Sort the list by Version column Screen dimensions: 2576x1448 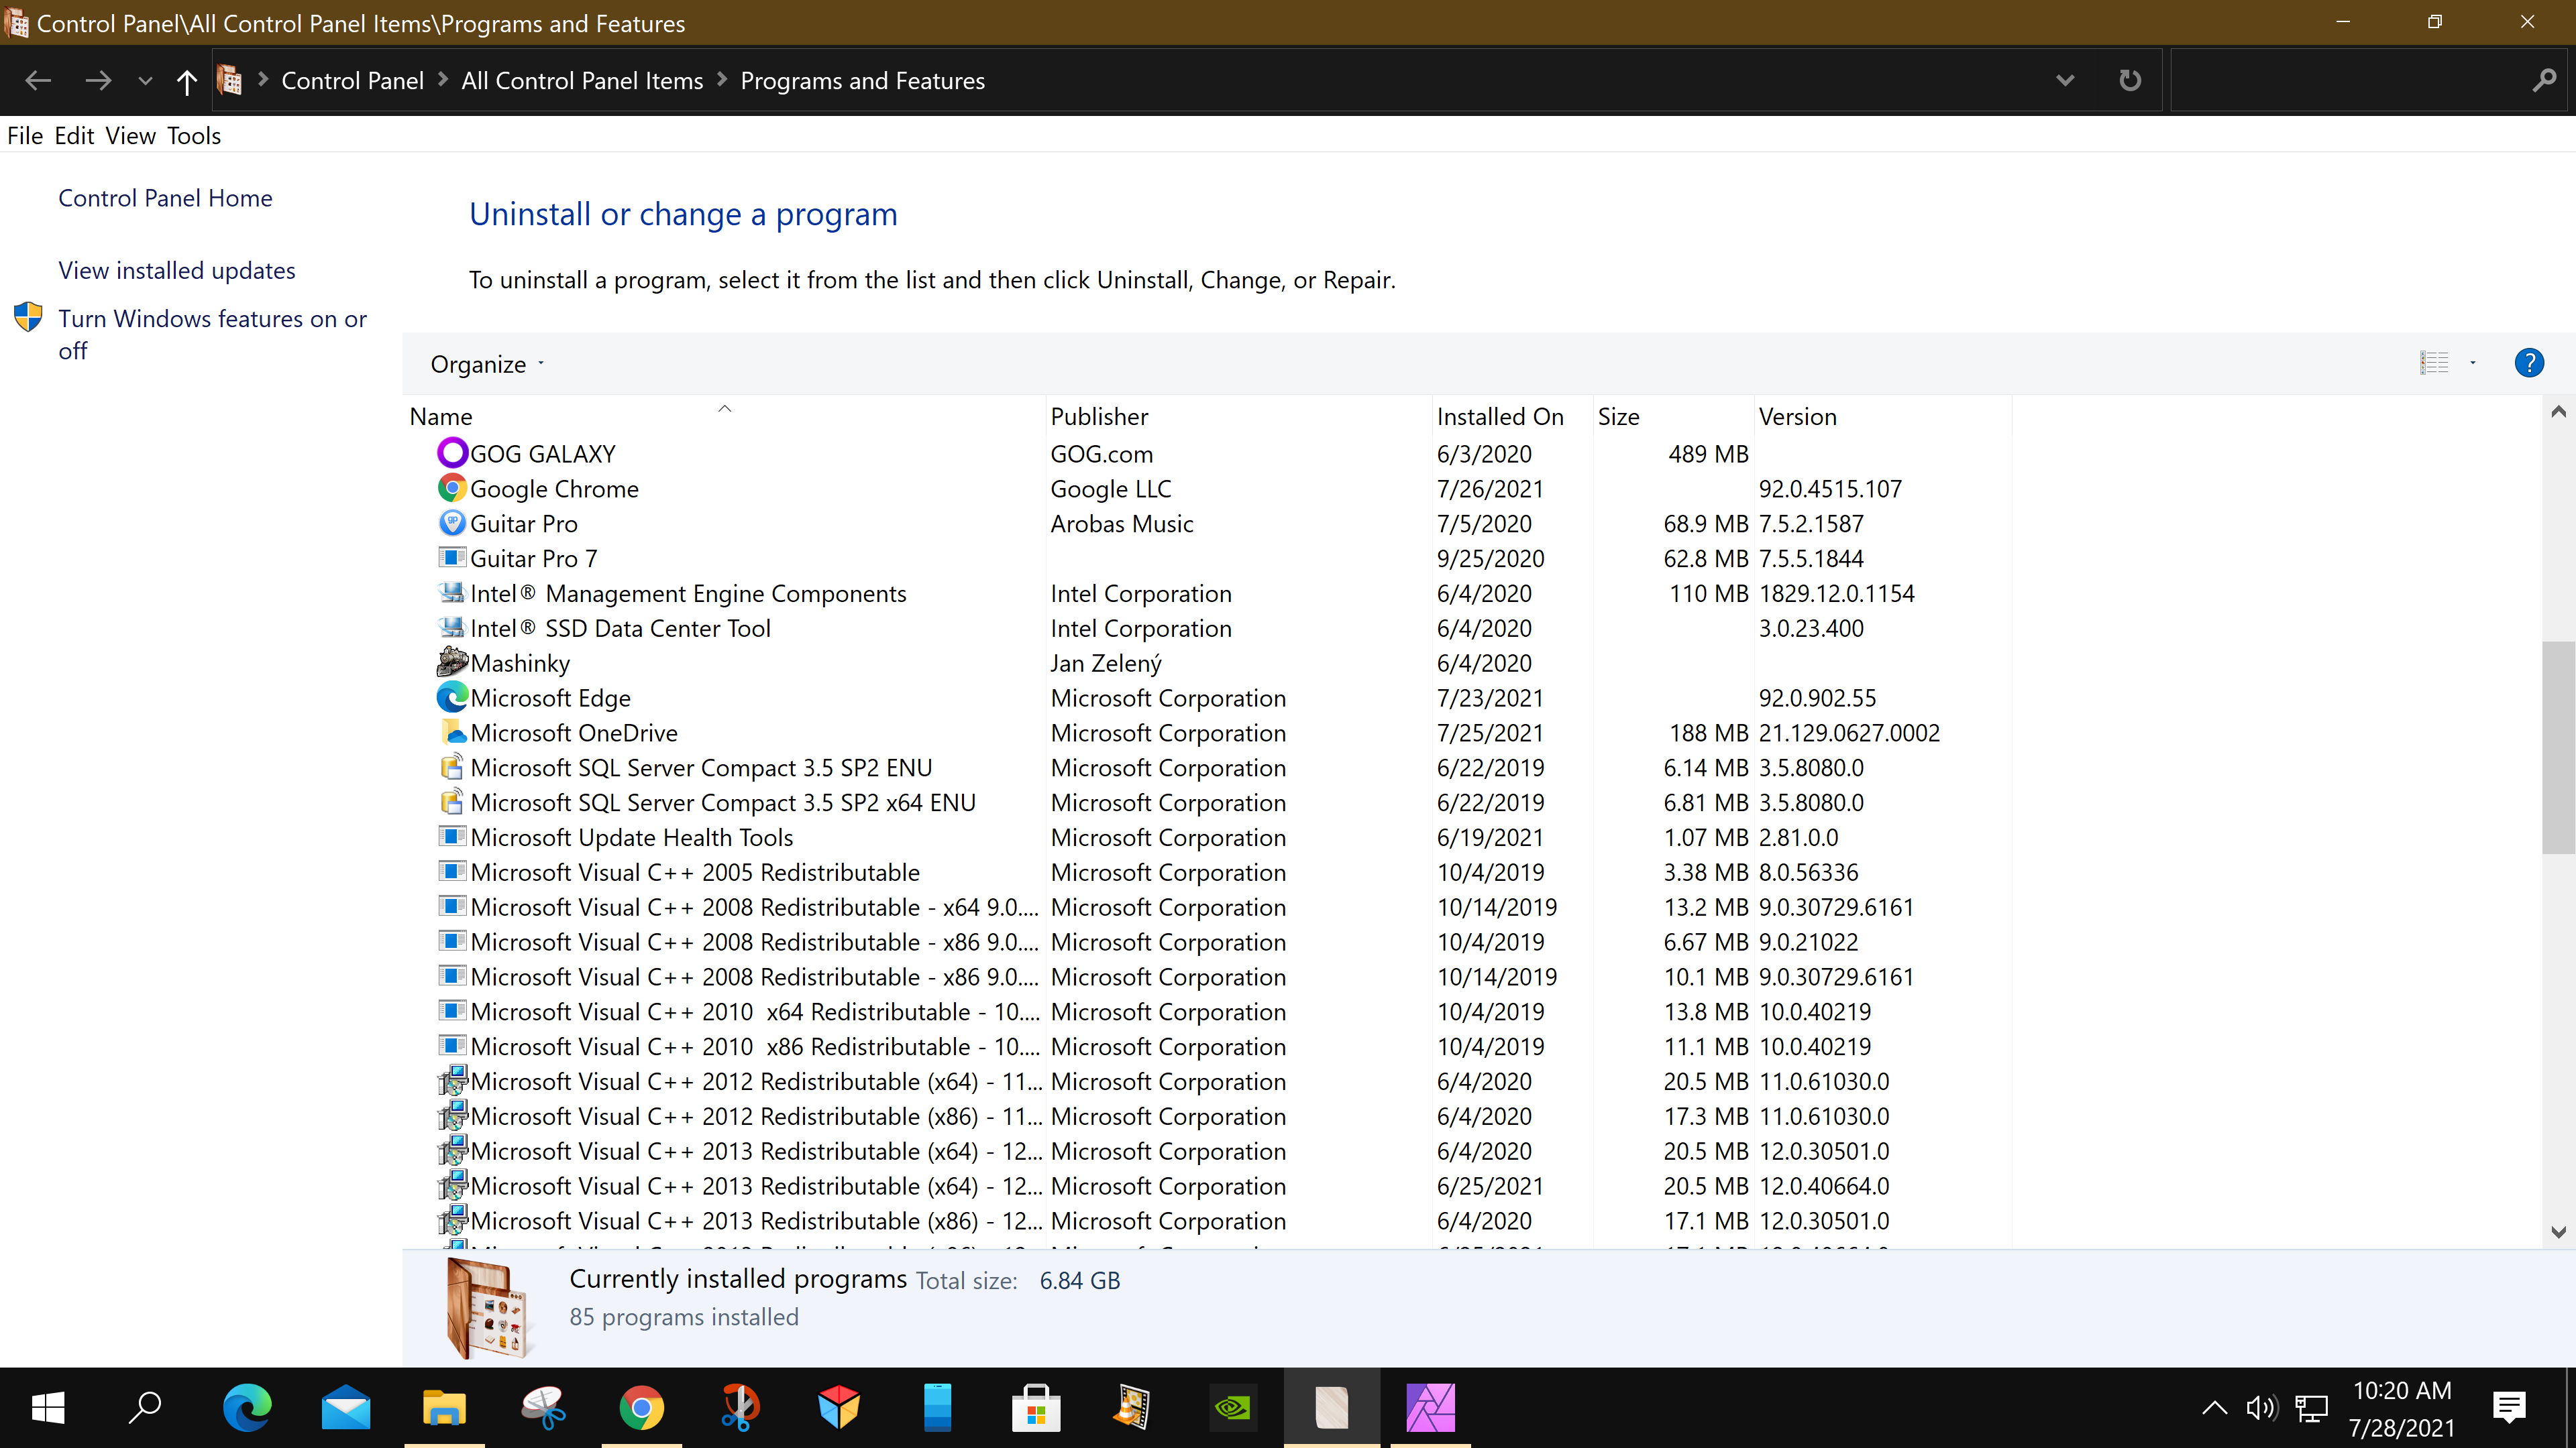click(1883, 417)
